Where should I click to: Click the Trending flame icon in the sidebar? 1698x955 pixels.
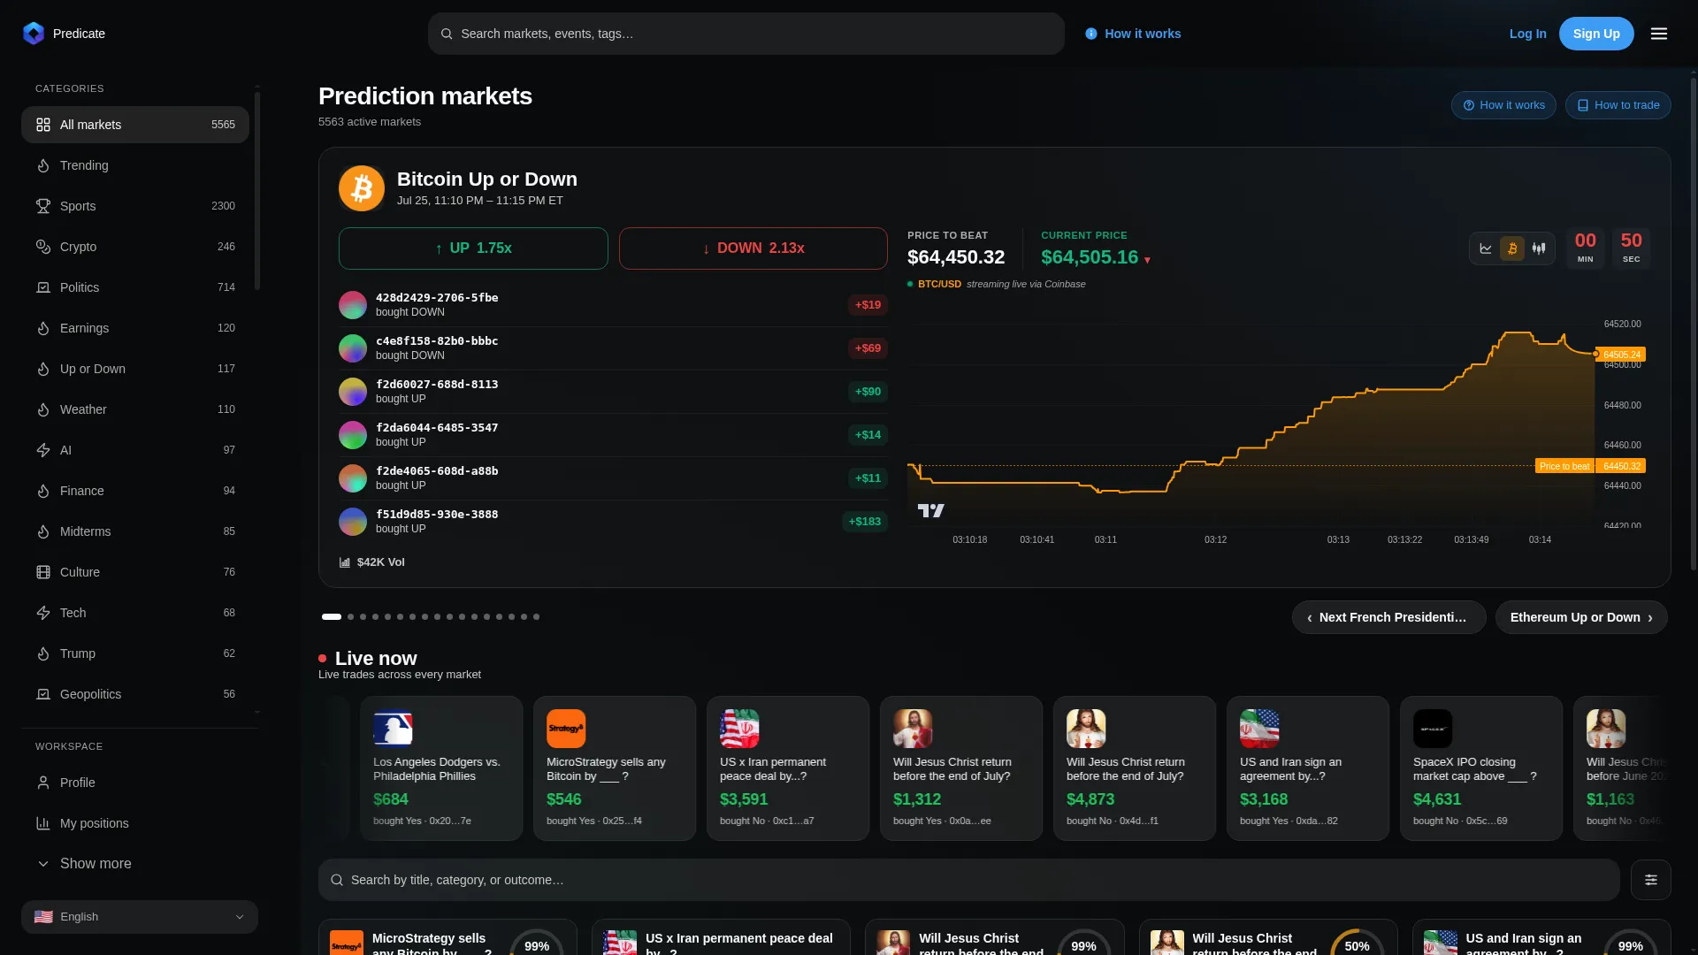(x=43, y=165)
